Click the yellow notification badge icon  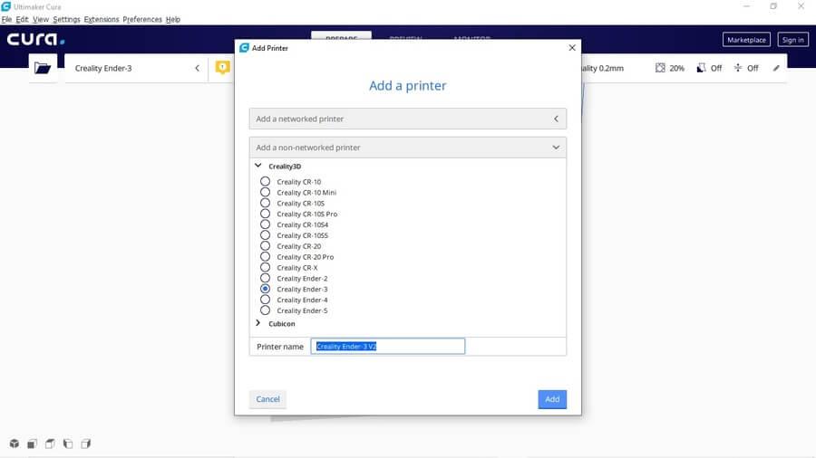(223, 68)
